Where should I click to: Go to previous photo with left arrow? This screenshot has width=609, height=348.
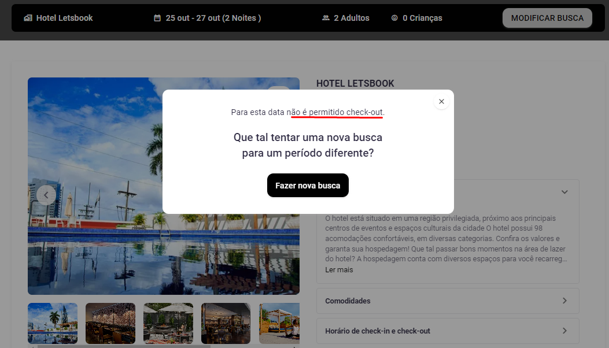(46, 195)
